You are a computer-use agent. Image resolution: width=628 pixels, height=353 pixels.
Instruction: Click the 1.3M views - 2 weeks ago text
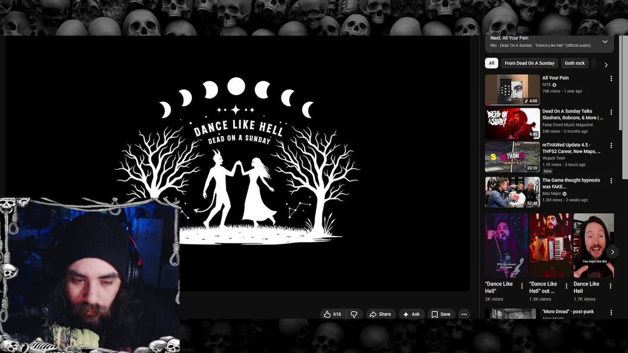(x=565, y=200)
